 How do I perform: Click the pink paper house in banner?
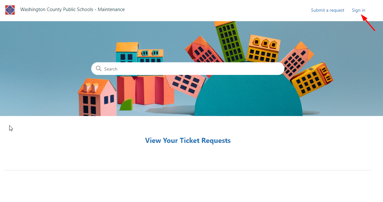click(97, 97)
